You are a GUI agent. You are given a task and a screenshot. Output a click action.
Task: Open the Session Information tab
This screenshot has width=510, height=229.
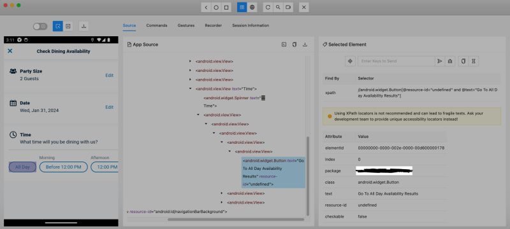[251, 25]
